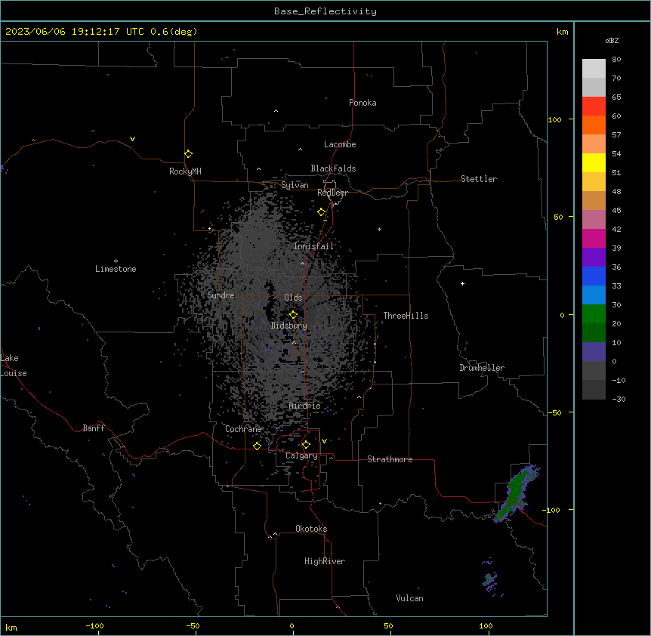651x636 pixels.
Task: Click the red 60 dBZ color swatch
Action: (x=594, y=107)
